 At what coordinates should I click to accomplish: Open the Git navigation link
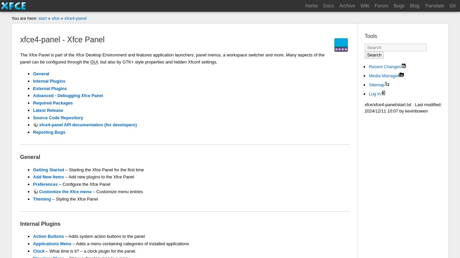(x=452, y=6)
